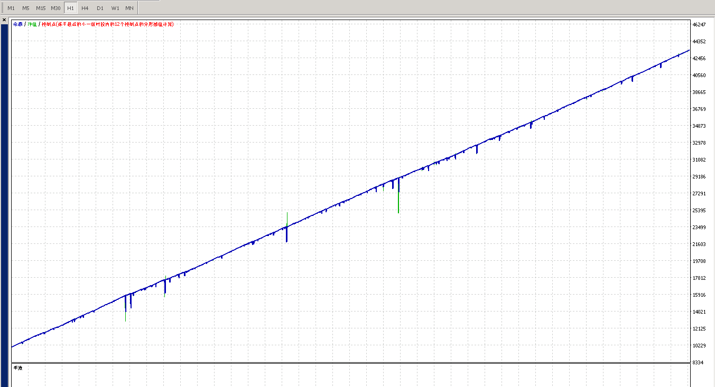Click the 46247 label on the price axis
715x387 pixels.
coord(699,25)
